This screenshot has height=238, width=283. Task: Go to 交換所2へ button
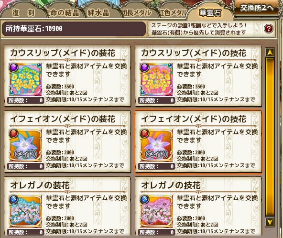pos(257,8)
